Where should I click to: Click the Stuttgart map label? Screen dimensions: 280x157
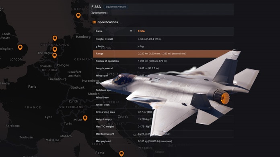78,87
